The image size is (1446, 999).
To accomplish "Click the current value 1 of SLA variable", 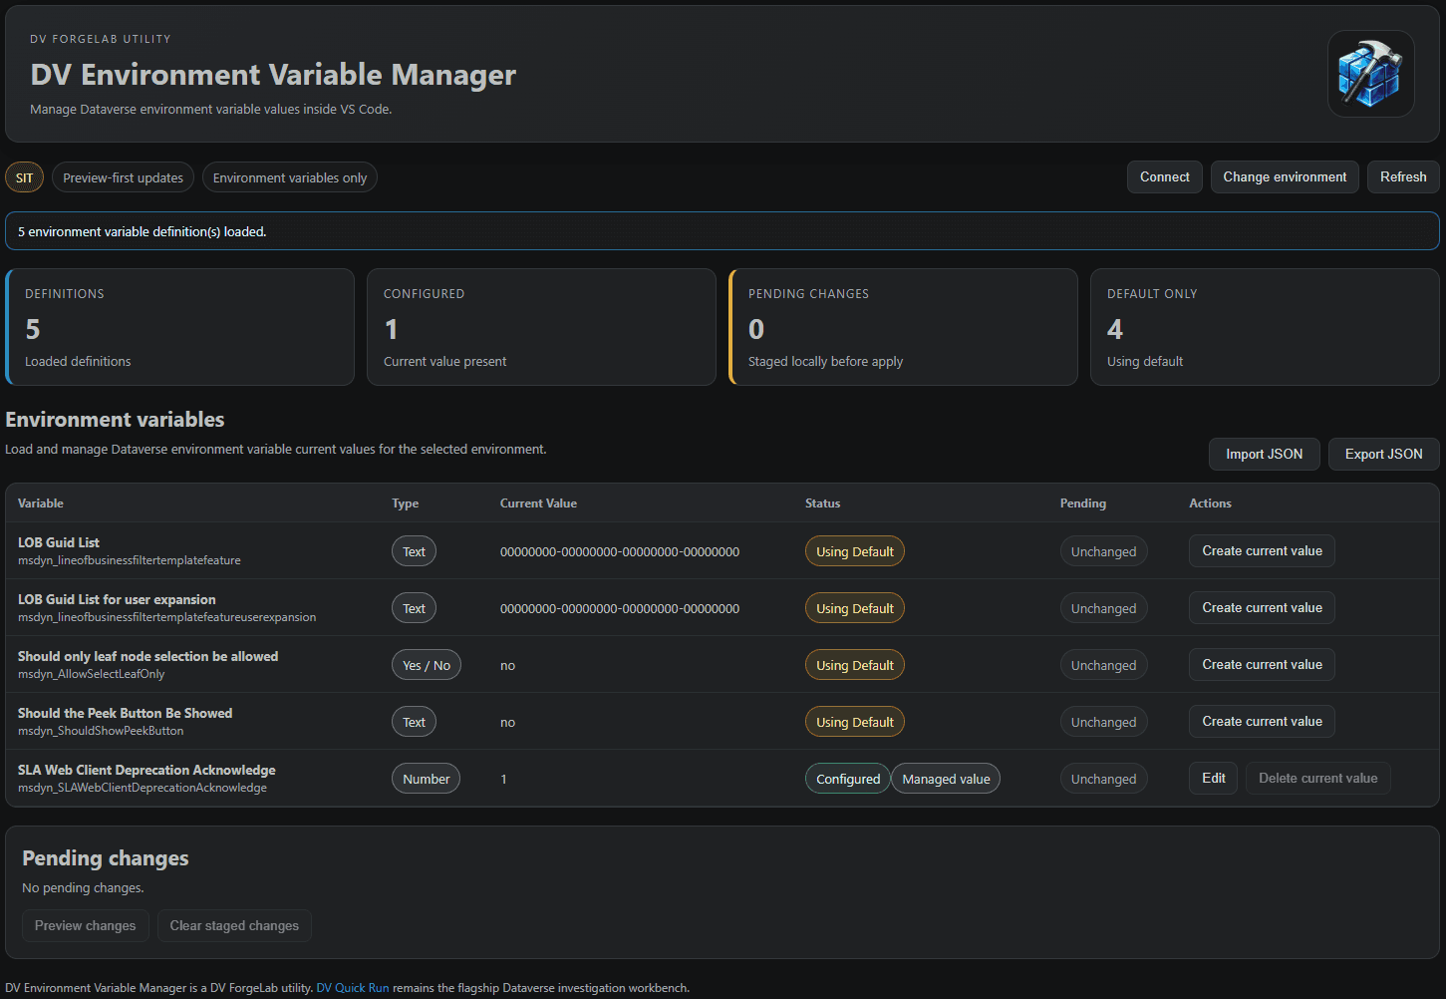I will [504, 779].
